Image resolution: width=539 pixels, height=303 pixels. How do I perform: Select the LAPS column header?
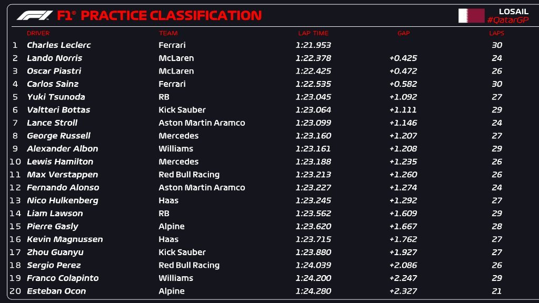click(496, 33)
